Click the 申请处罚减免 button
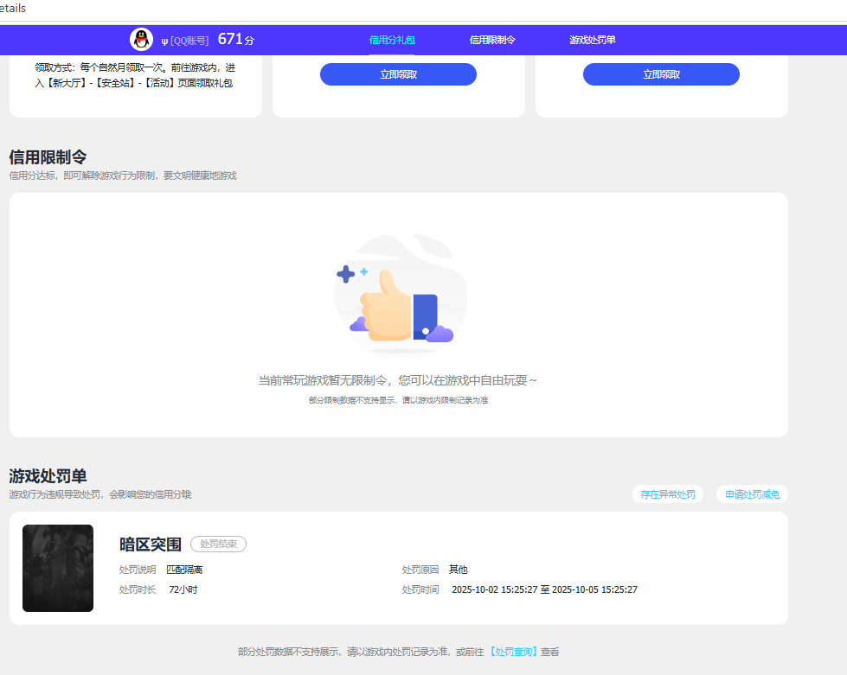The width and height of the screenshot is (847, 675). (752, 494)
